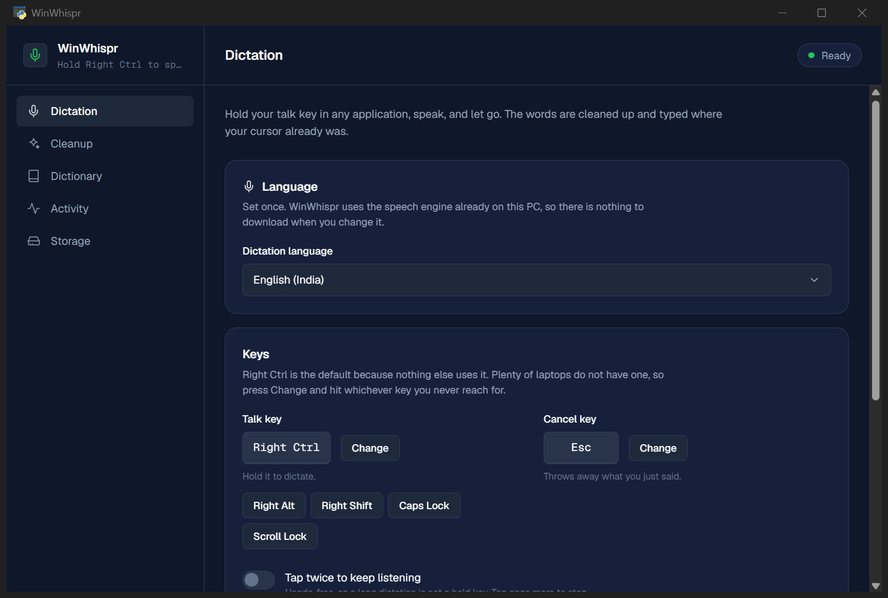Open the Dictation language dropdown
Screen dimensions: 888x598
coord(536,280)
